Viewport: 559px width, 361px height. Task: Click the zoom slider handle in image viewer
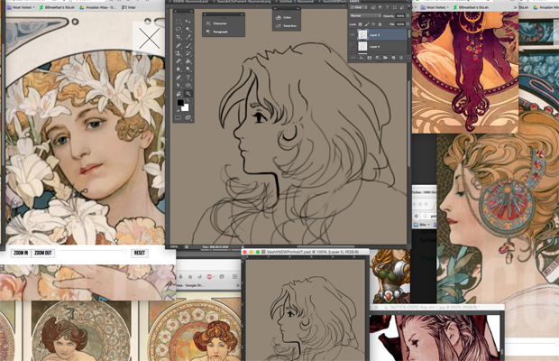(124, 251)
